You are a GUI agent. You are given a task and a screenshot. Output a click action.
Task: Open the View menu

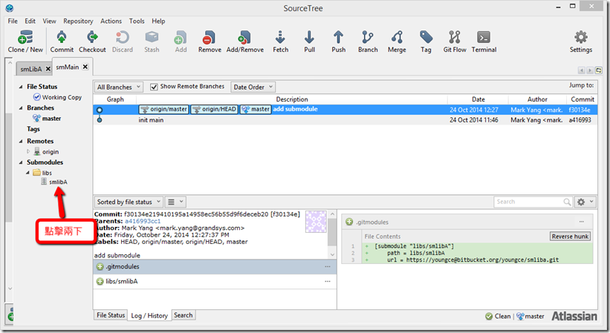[49, 21]
